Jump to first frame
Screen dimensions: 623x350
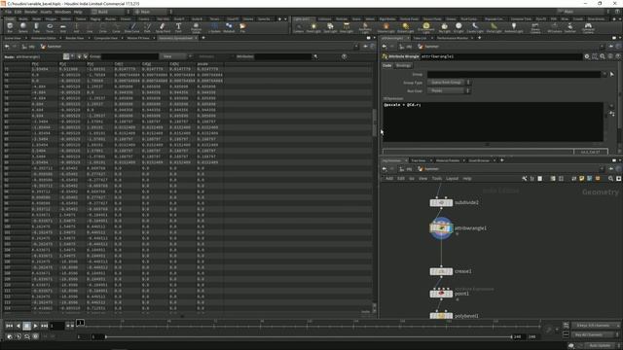9,326
